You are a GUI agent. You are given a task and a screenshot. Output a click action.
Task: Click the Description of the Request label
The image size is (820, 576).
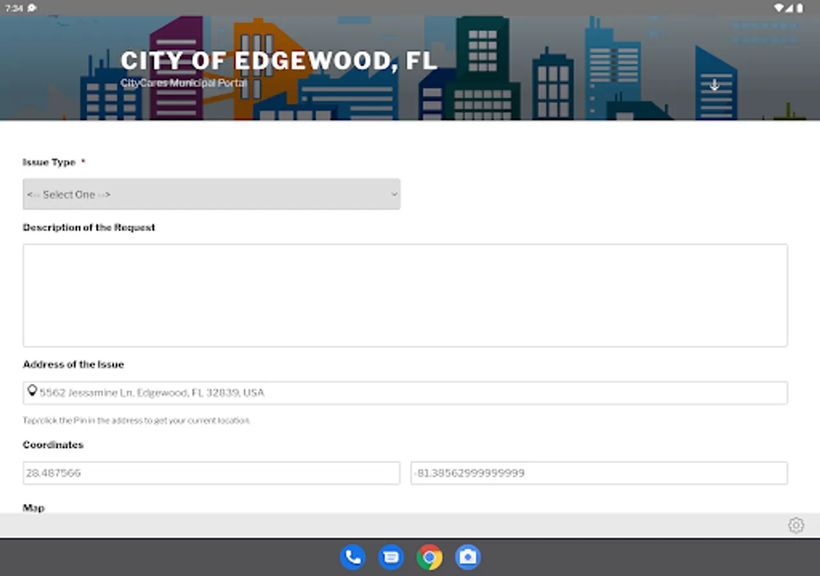pyautogui.click(x=89, y=227)
